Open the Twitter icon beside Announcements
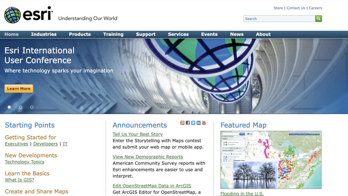348x196 pixels. point(193,123)
